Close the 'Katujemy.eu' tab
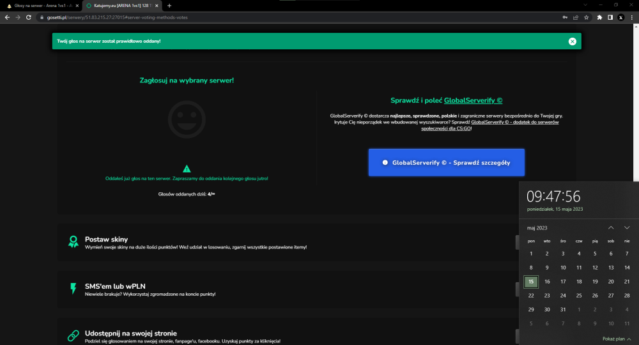 click(157, 6)
